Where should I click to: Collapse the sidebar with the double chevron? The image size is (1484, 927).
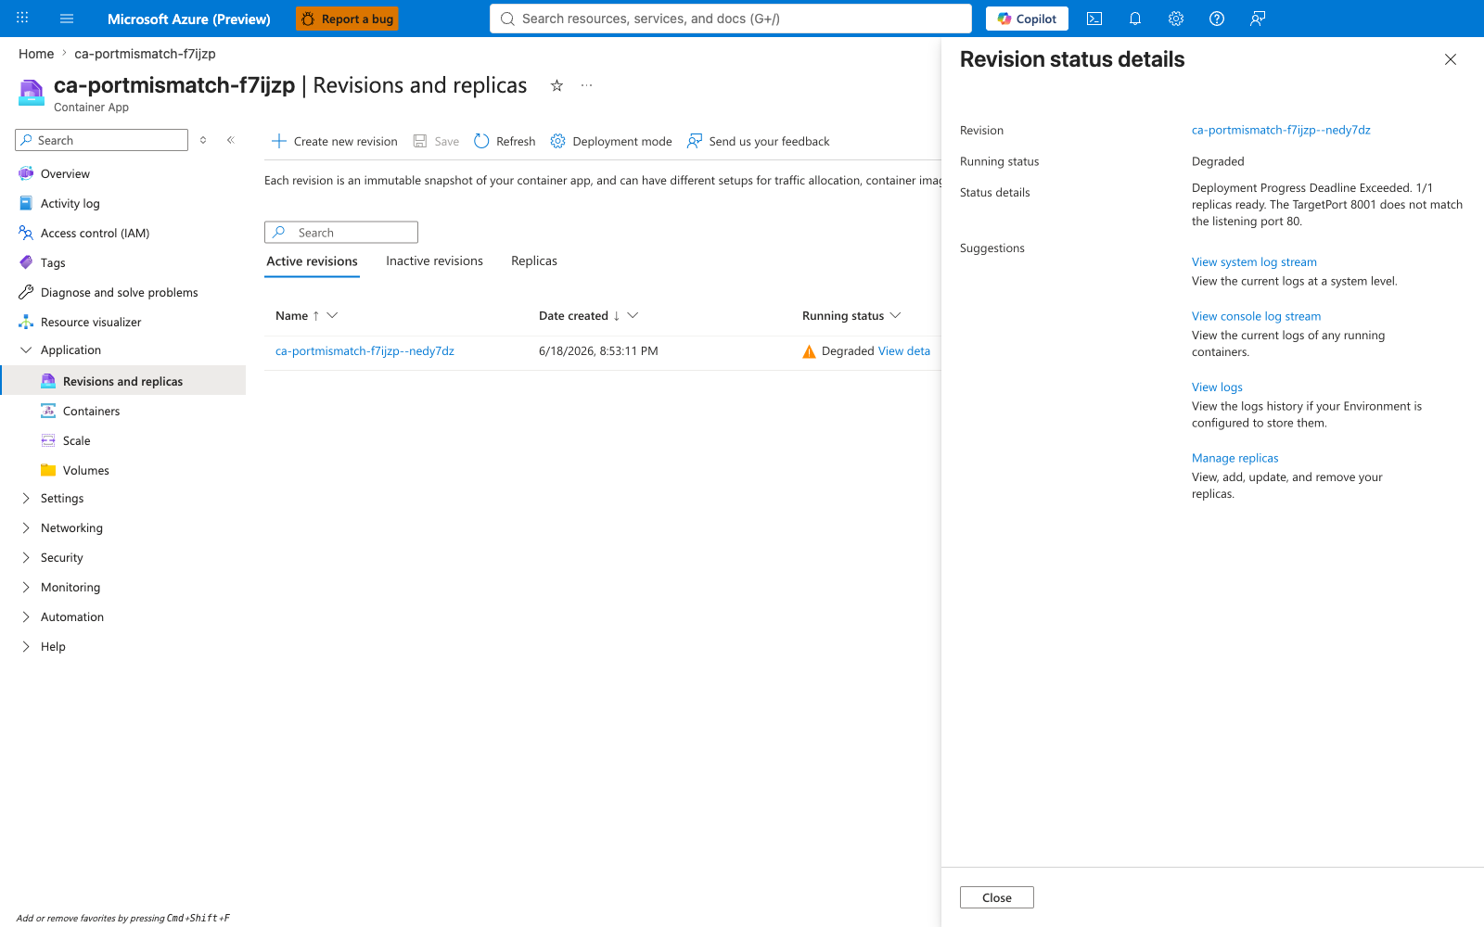coord(231,140)
